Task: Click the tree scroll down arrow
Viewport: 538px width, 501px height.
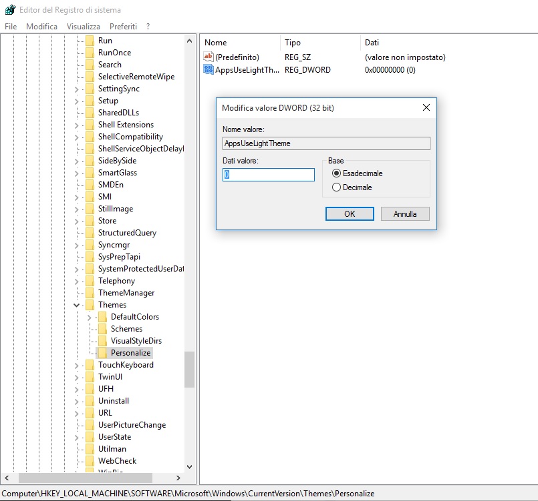Action: click(189, 467)
